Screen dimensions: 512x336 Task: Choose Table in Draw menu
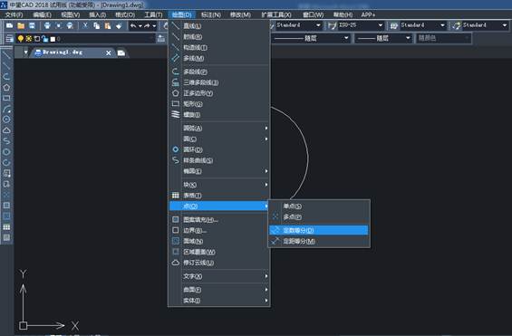coord(218,196)
